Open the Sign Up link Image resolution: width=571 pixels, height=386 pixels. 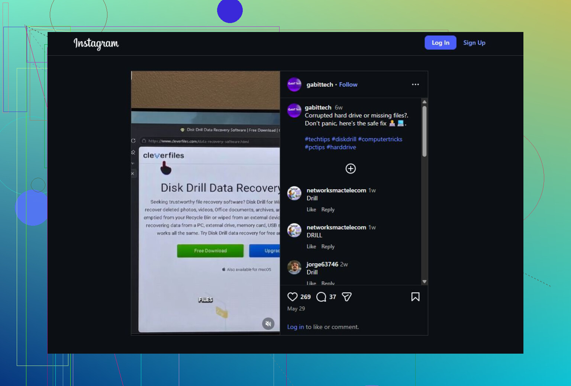[x=474, y=43]
